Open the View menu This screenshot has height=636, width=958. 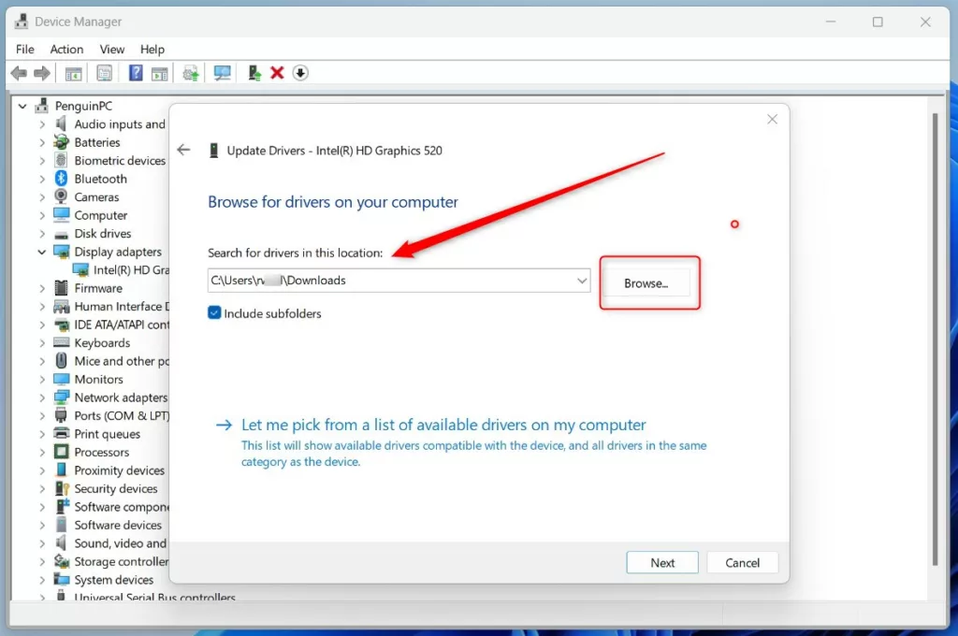pyautogui.click(x=112, y=49)
